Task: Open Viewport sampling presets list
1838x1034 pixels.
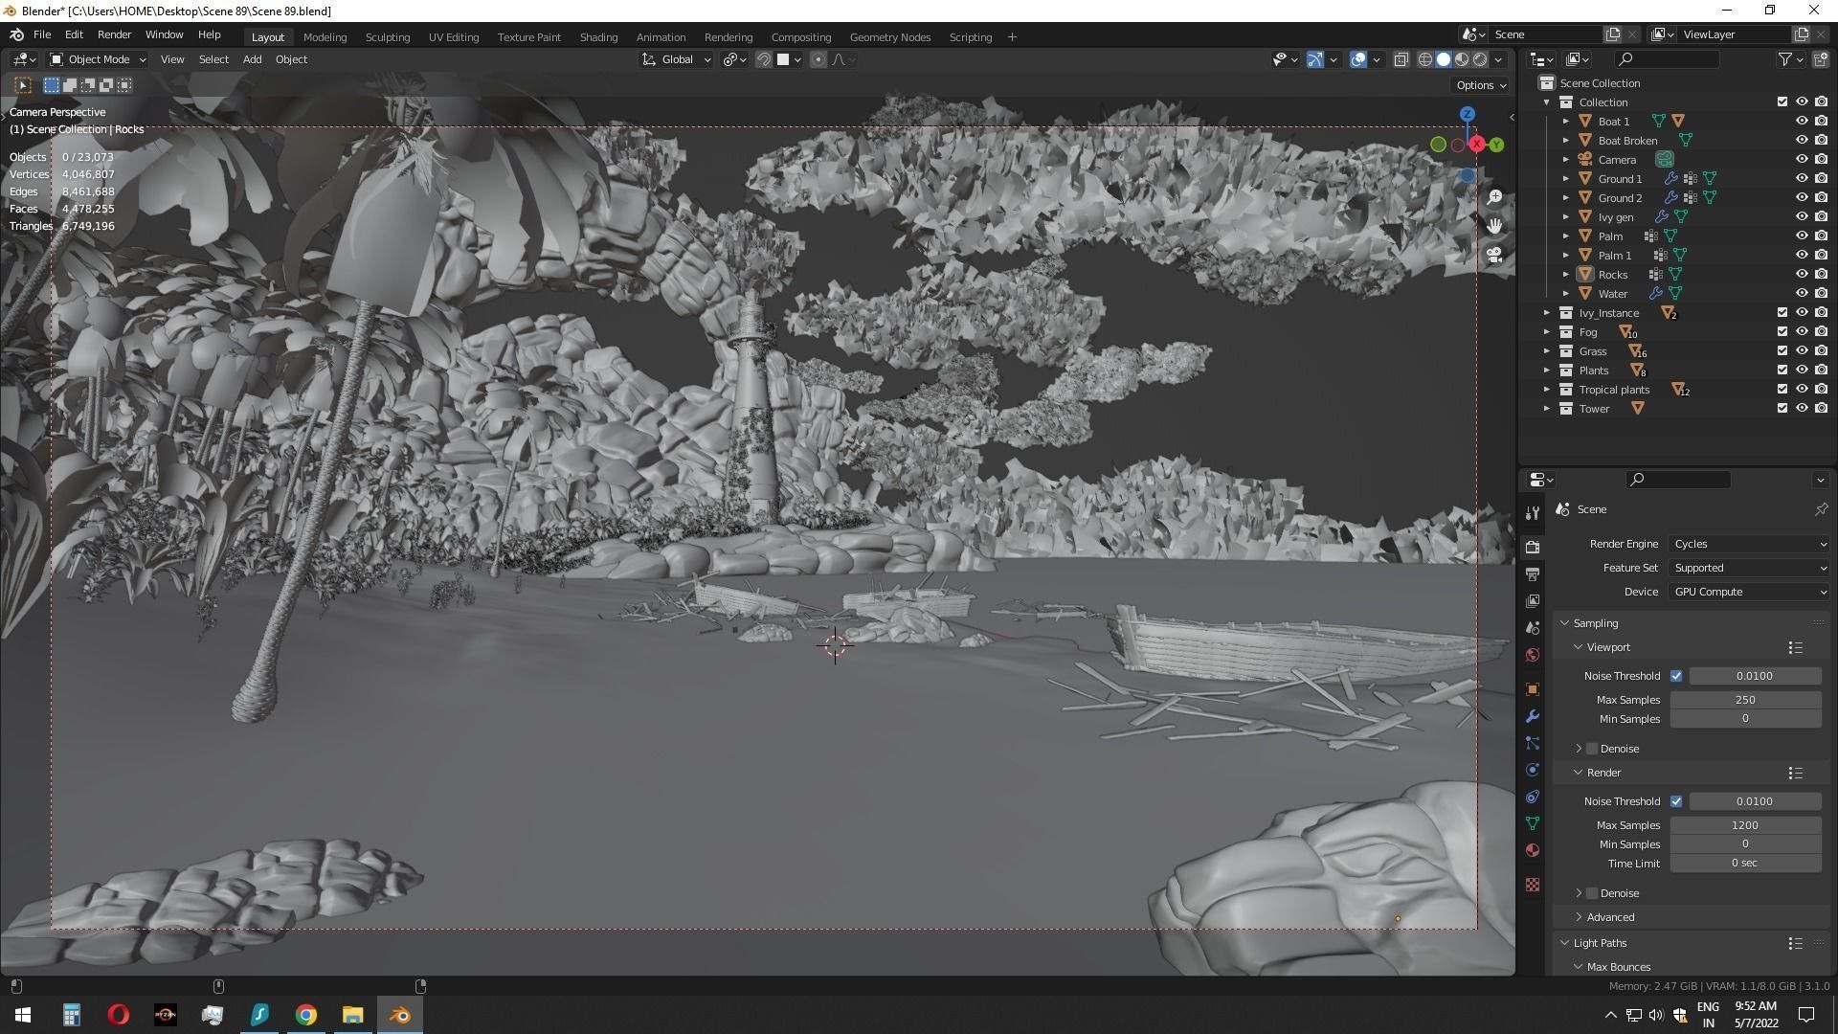Action: tap(1796, 648)
